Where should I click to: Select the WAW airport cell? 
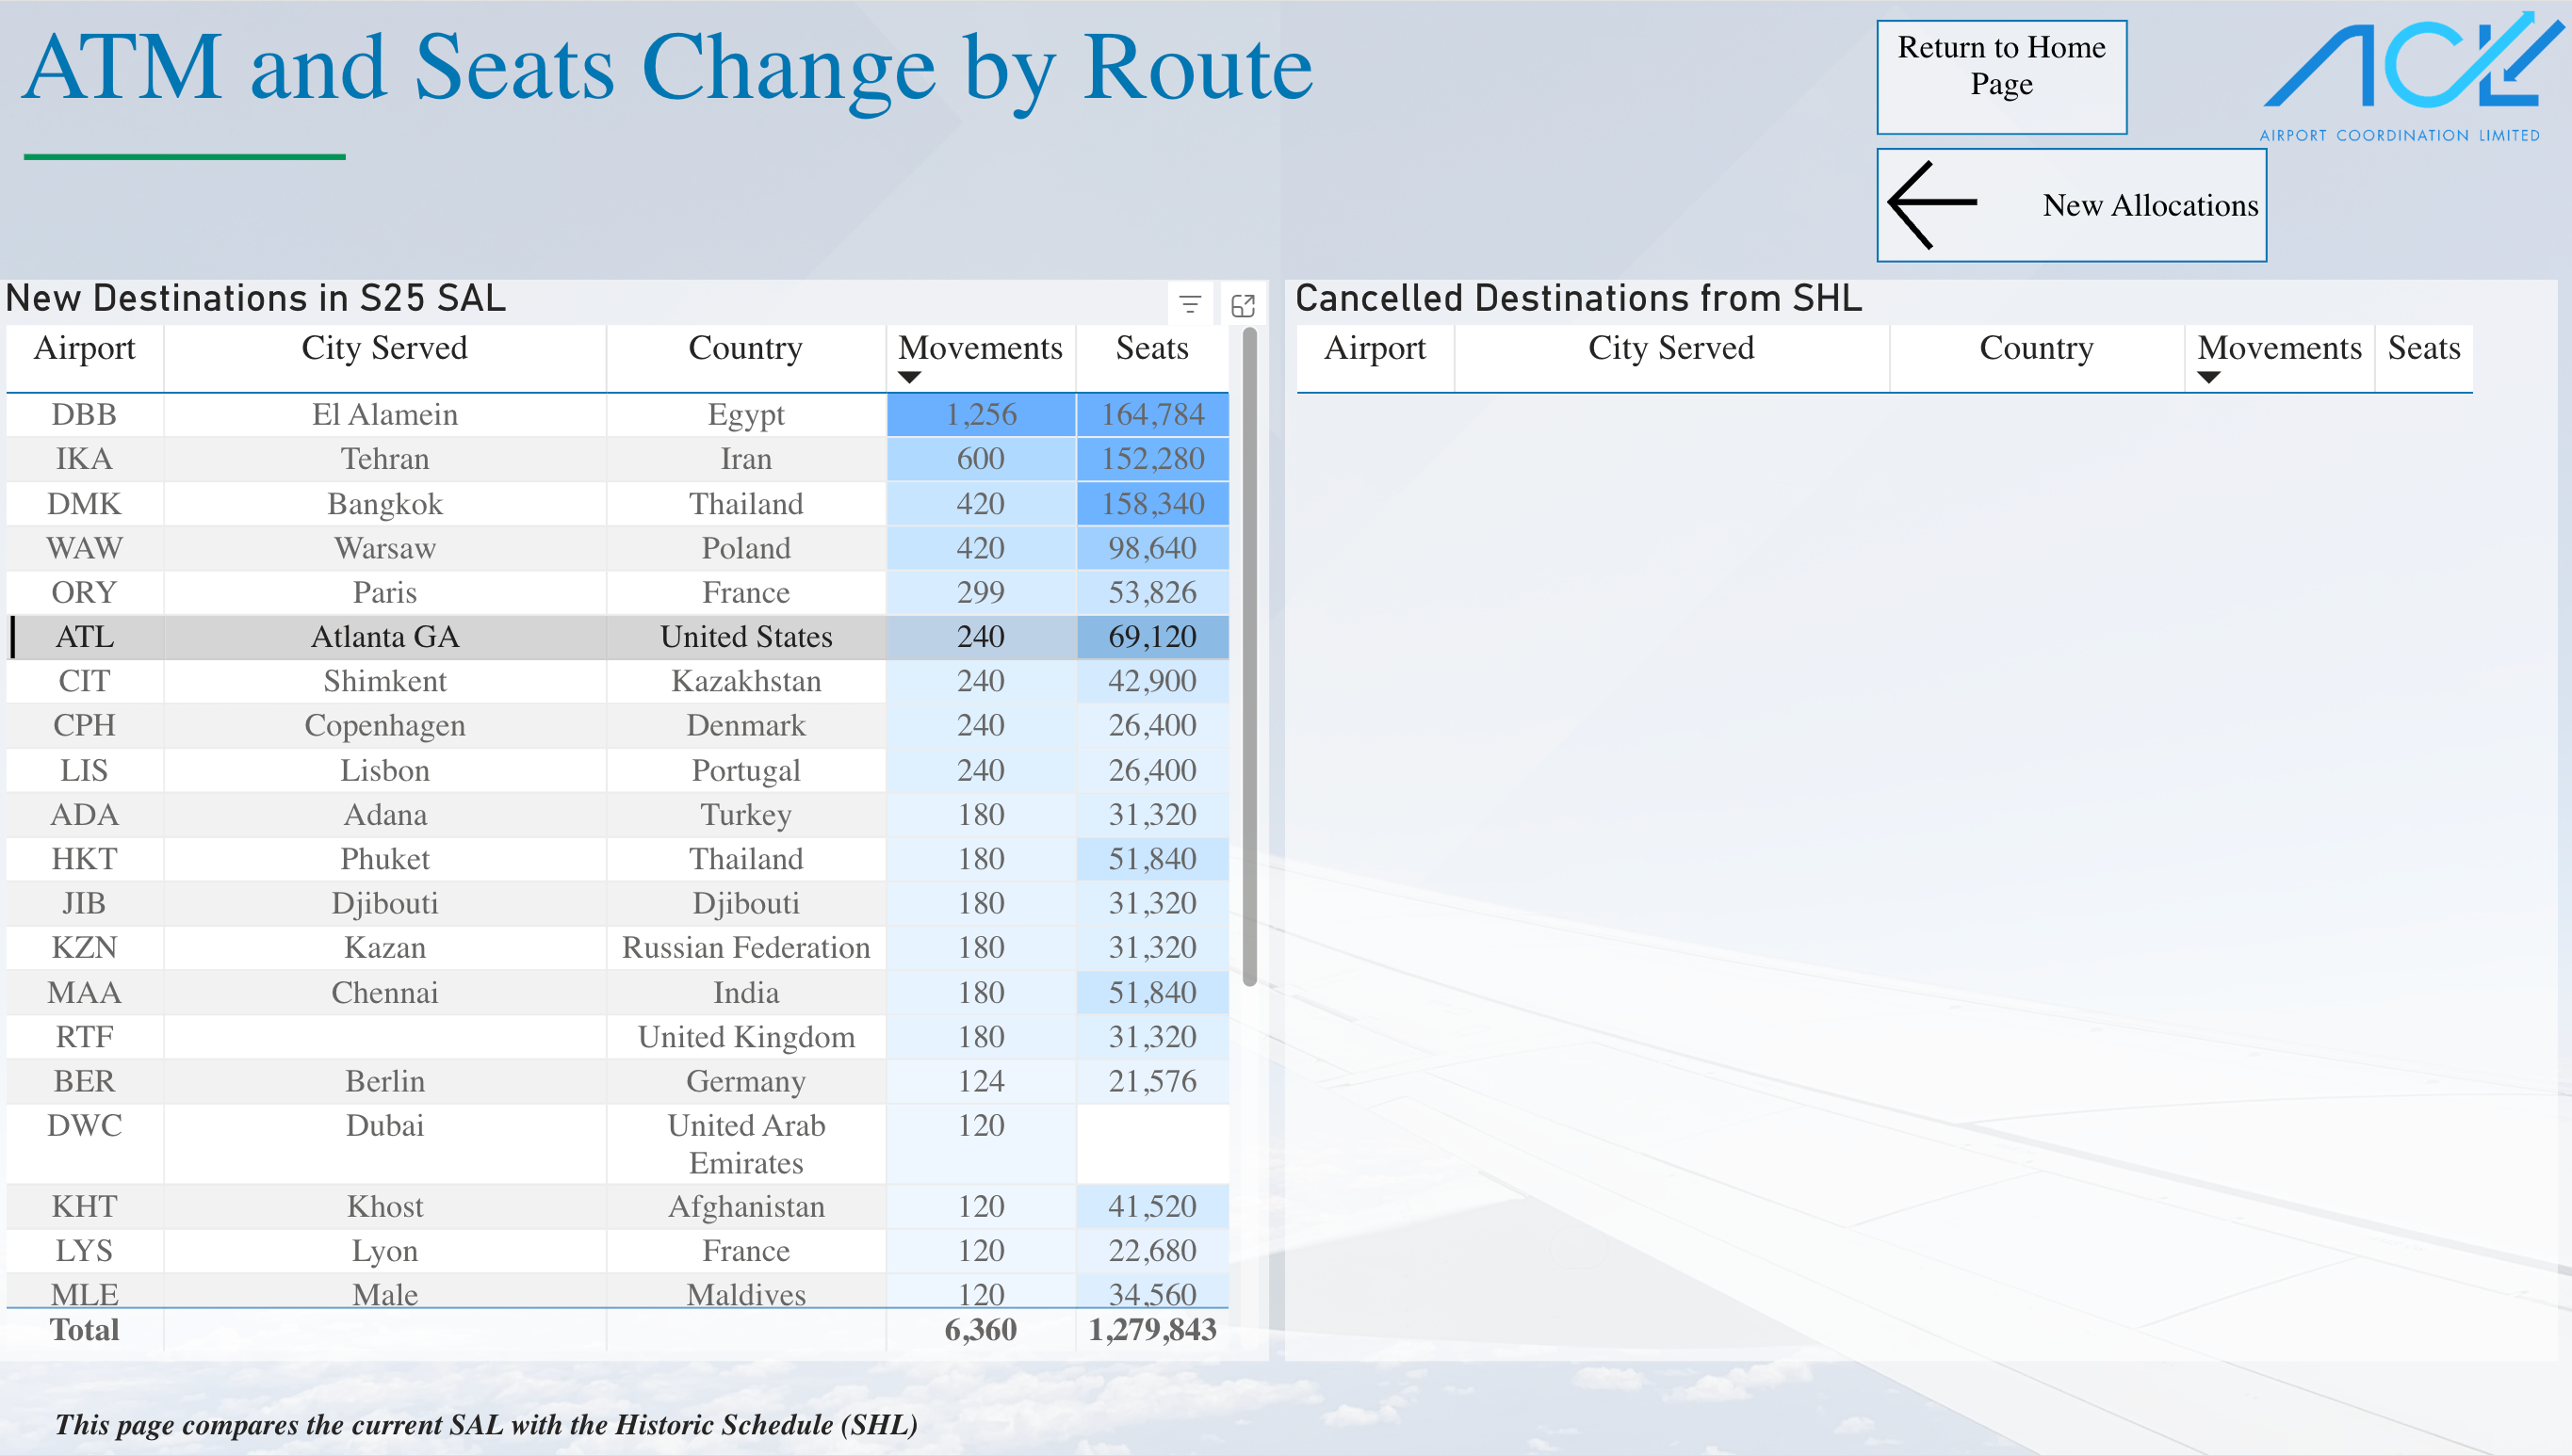click(84, 548)
